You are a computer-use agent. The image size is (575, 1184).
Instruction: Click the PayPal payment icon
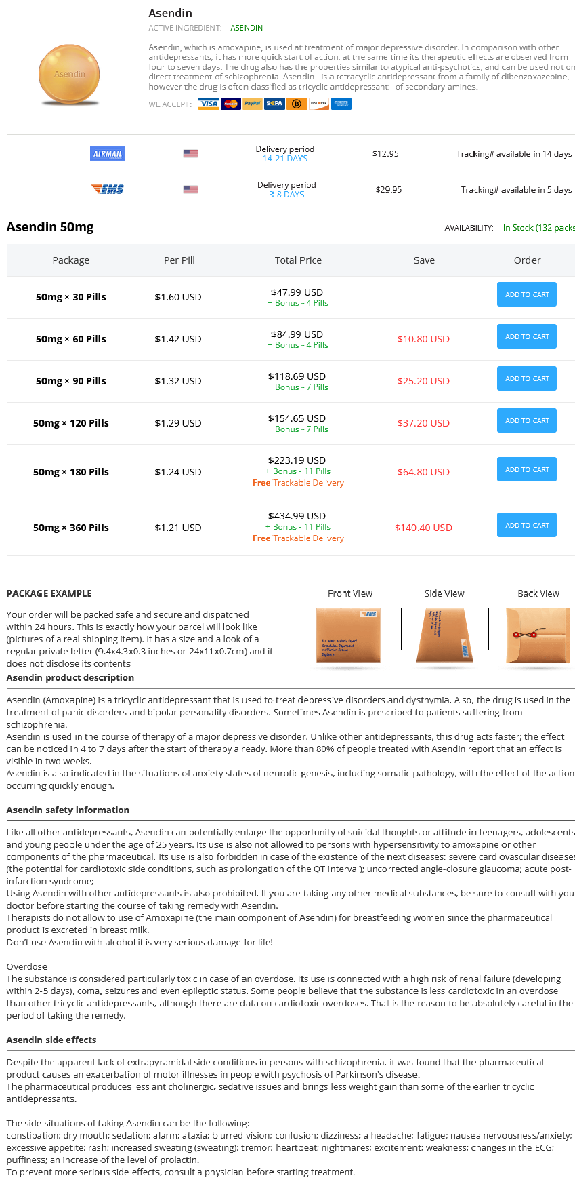tap(253, 104)
